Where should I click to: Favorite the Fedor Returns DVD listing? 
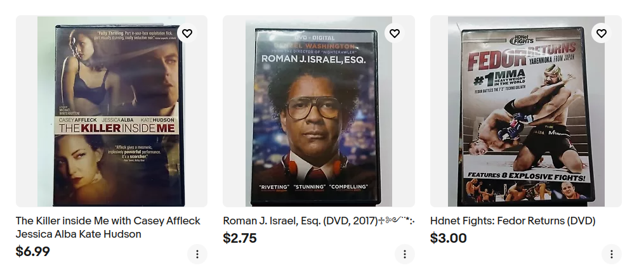click(601, 34)
